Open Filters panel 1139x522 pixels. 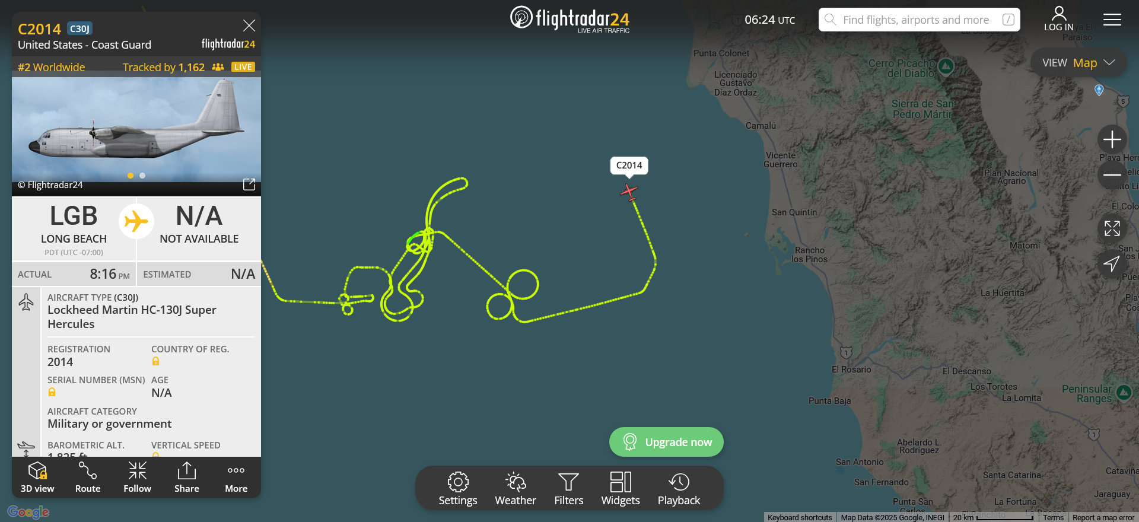(569, 489)
